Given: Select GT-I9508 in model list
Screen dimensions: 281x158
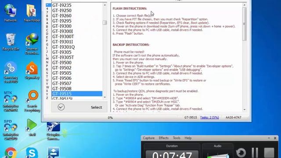Looking at the screenshot, I should coord(77,89).
